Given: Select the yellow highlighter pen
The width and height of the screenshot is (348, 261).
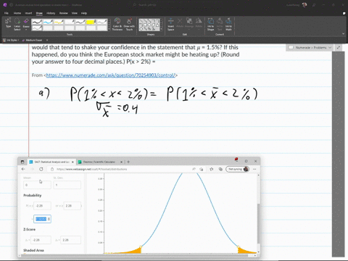Looking at the screenshot, I should point(91,22).
